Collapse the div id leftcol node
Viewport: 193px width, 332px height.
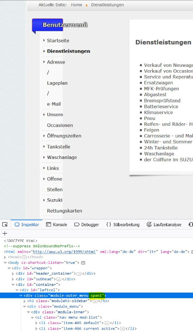17,290
